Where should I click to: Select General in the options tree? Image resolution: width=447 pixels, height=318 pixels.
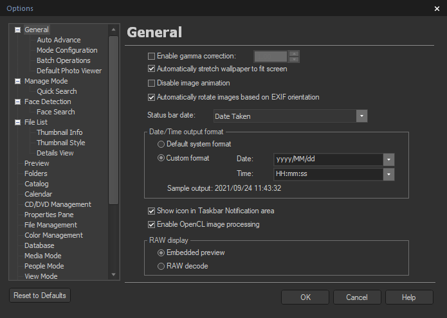pos(37,30)
